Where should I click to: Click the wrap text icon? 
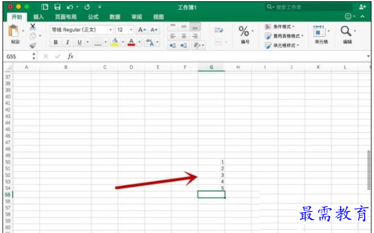point(218,30)
